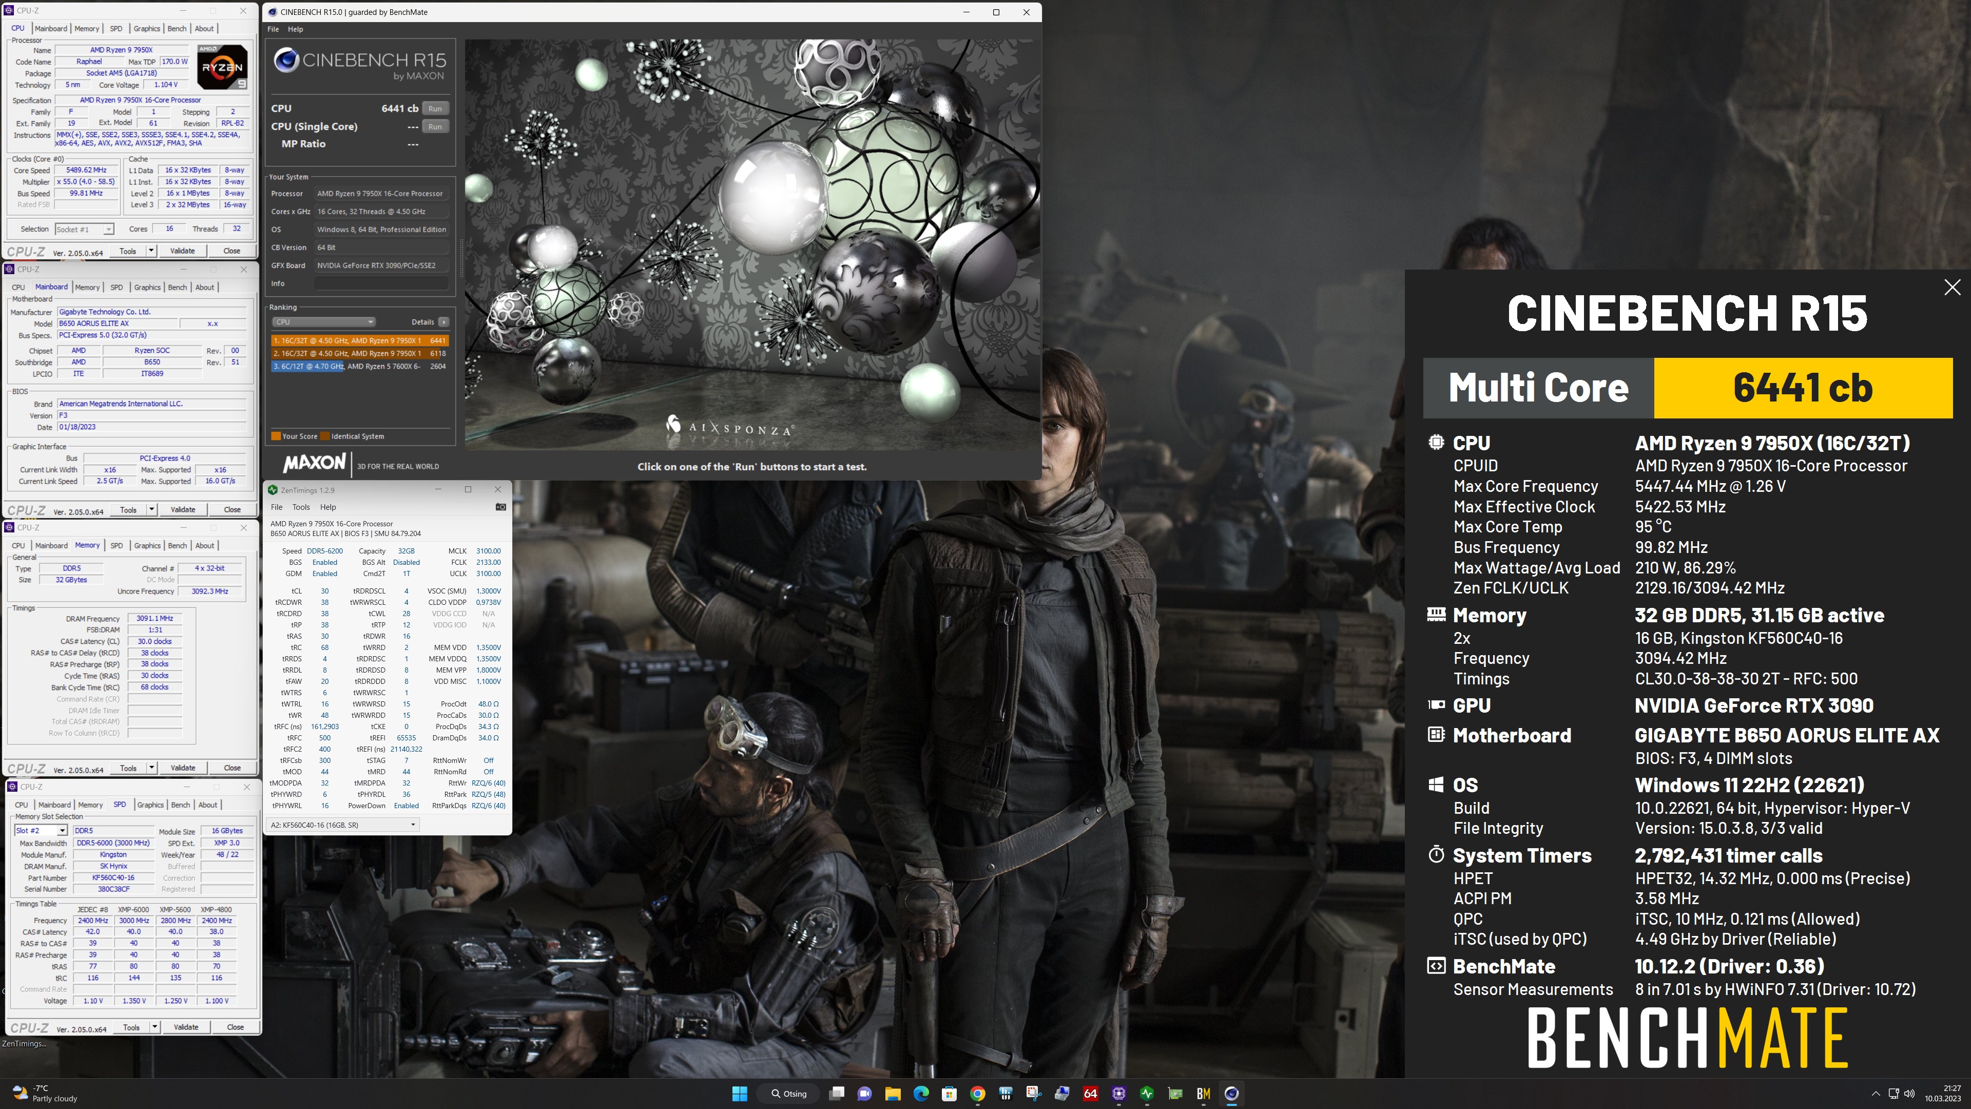
Task: Click Validate in the top CPU-Z window
Action: (x=182, y=251)
